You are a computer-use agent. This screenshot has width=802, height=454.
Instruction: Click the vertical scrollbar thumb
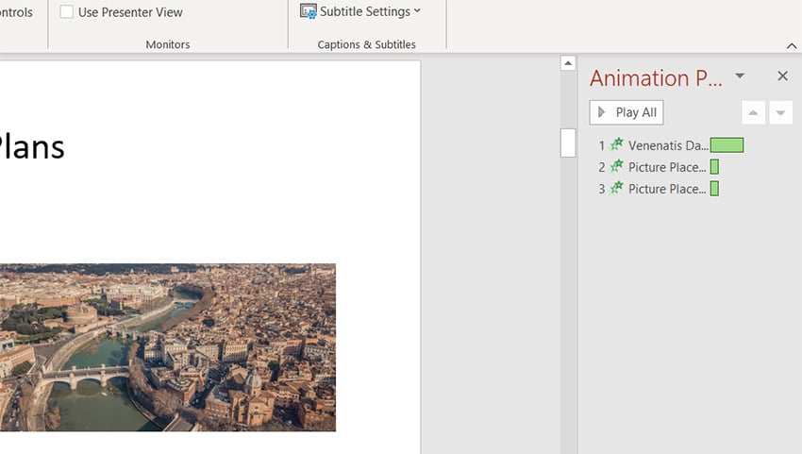click(x=568, y=143)
